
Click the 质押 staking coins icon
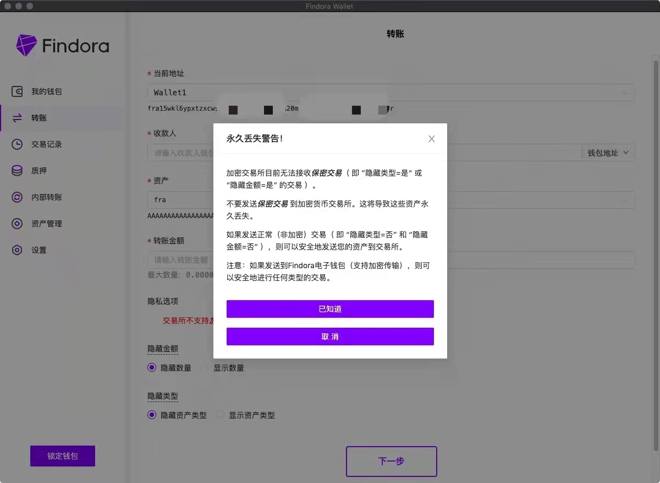[17, 171]
